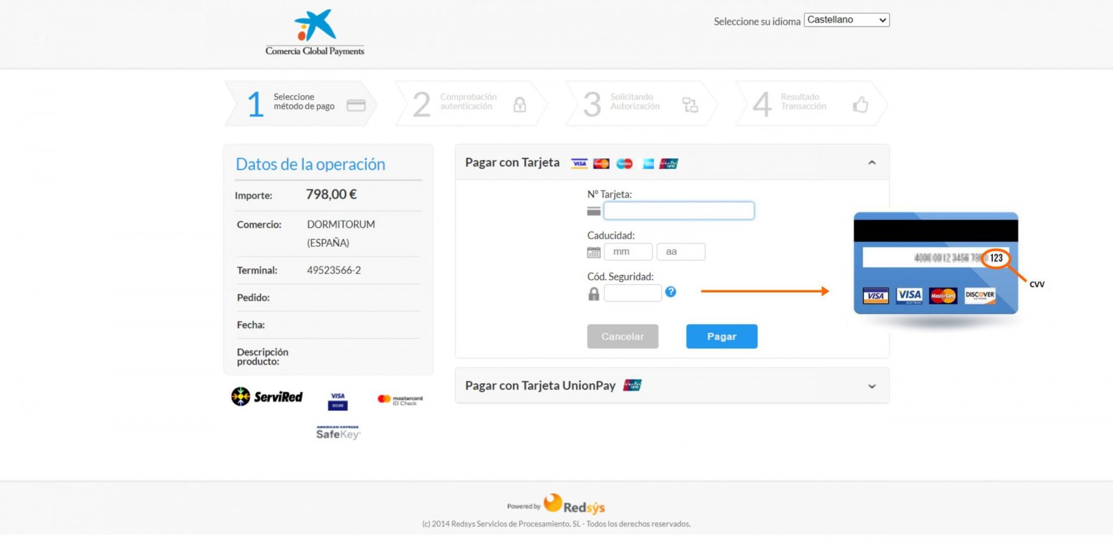Click the Mastercard ID Check logo
1113x543 pixels.
[x=400, y=400]
